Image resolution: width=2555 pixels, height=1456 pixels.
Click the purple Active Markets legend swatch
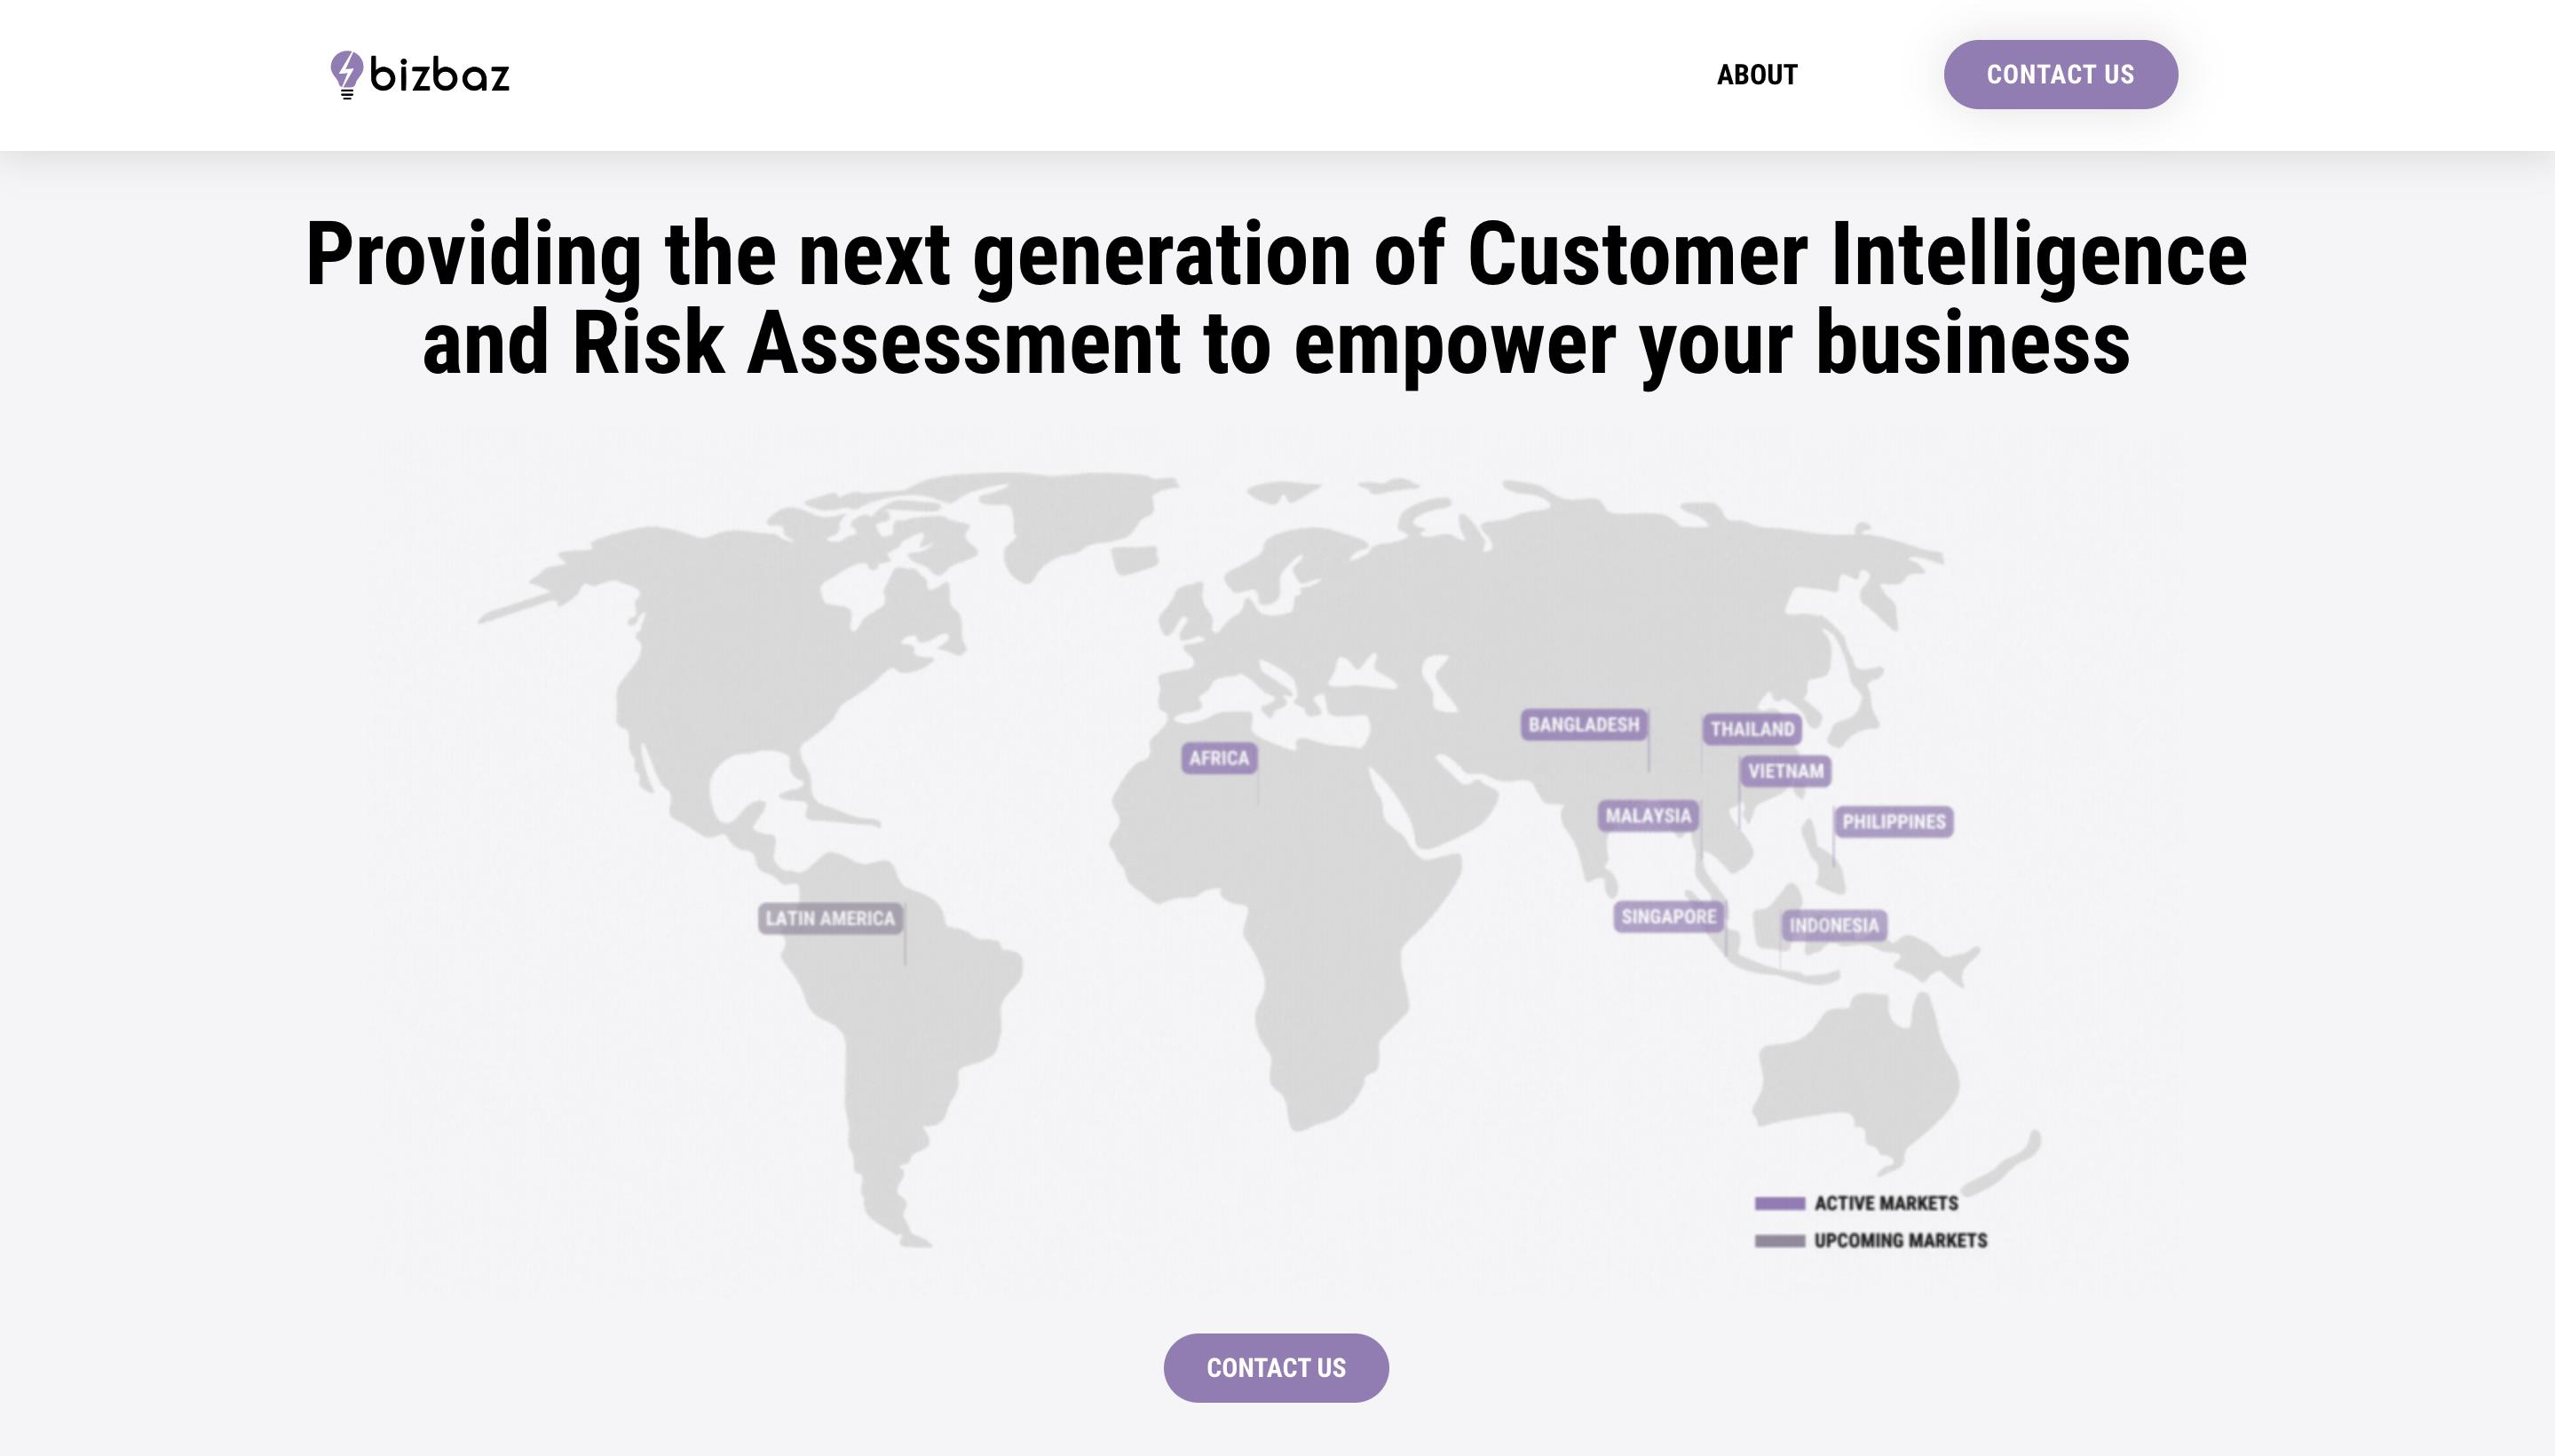1779,1203
